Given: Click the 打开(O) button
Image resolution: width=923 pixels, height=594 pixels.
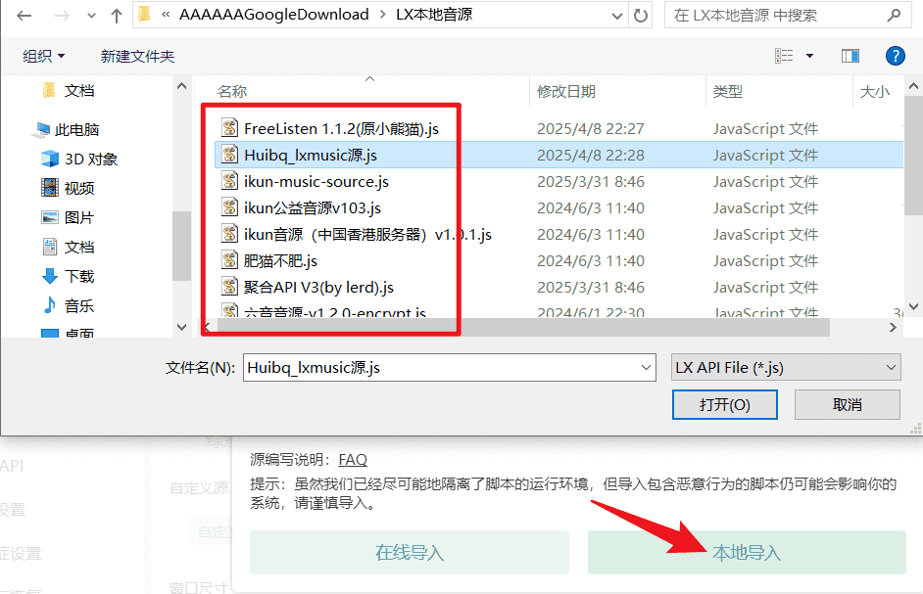Looking at the screenshot, I should click(x=725, y=404).
